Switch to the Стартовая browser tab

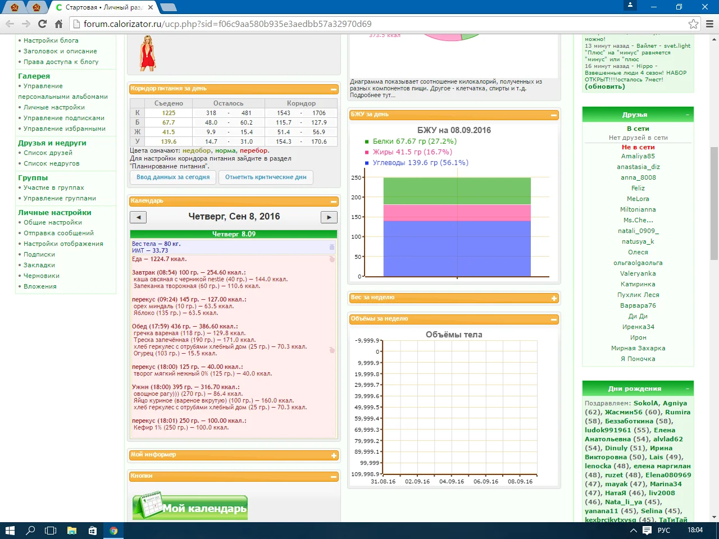pyautogui.click(x=104, y=7)
